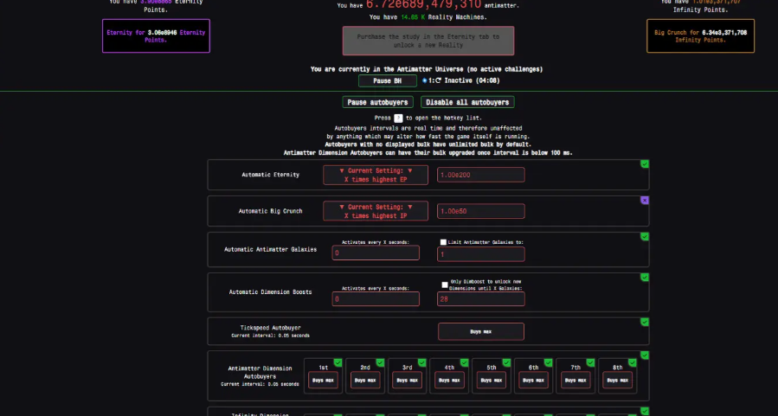Toggle the Automatic Big Crunch purple X indicator

[645, 201]
